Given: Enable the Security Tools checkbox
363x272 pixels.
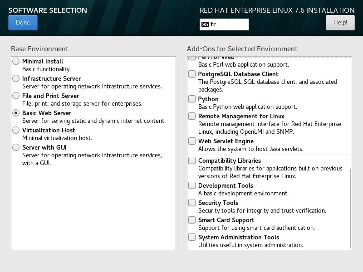Looking at the screenshot, I should [191, 203].
